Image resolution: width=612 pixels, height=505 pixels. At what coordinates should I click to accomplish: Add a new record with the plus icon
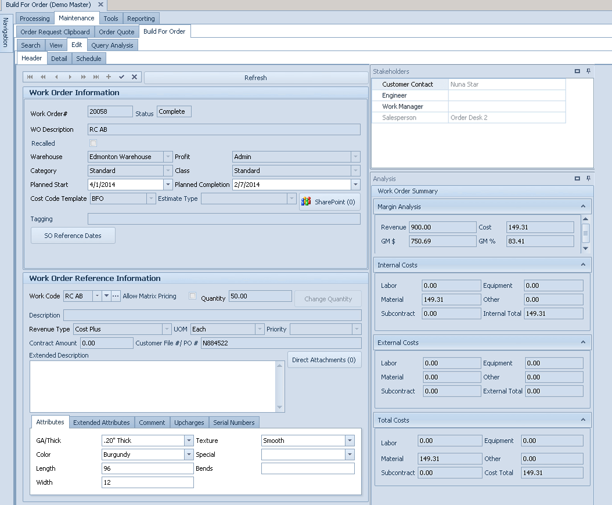coord(109,77)
